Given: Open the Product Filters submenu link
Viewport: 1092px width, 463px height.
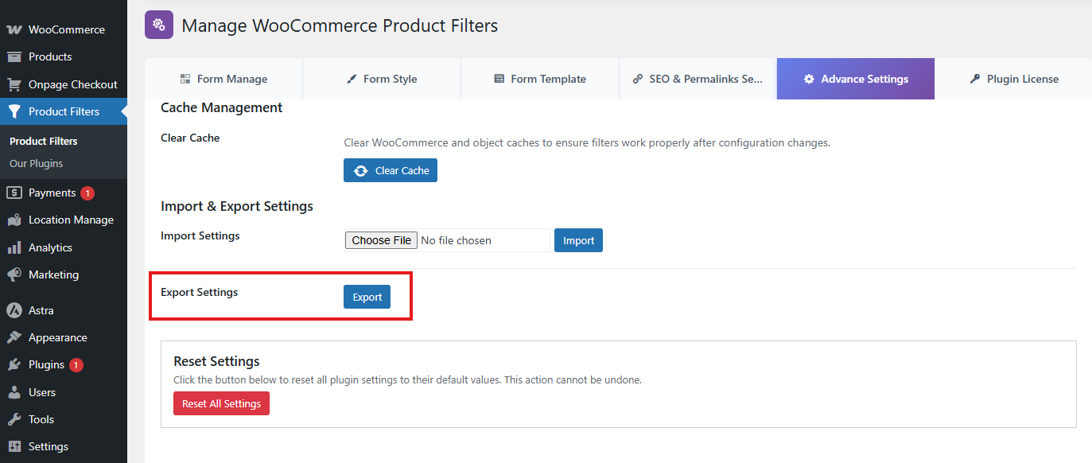Looking at the screenshot, I should (44, 141).
